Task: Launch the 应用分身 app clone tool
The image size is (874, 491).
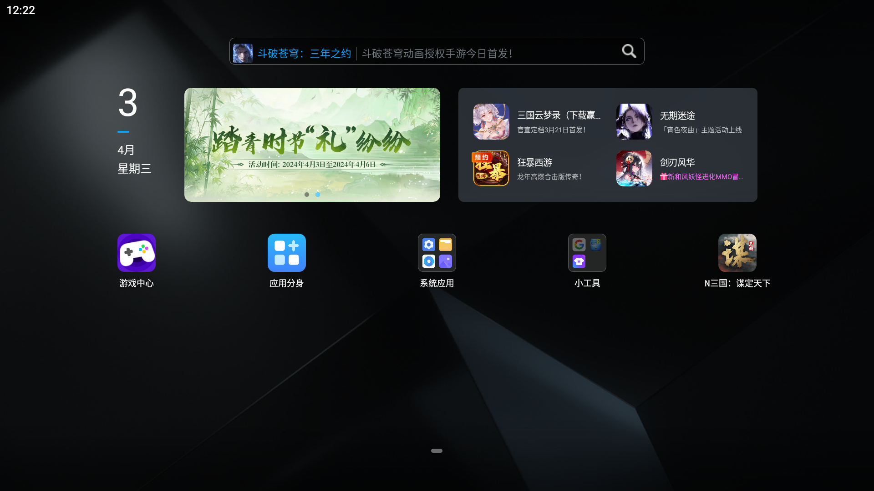Action: (287, 253)
